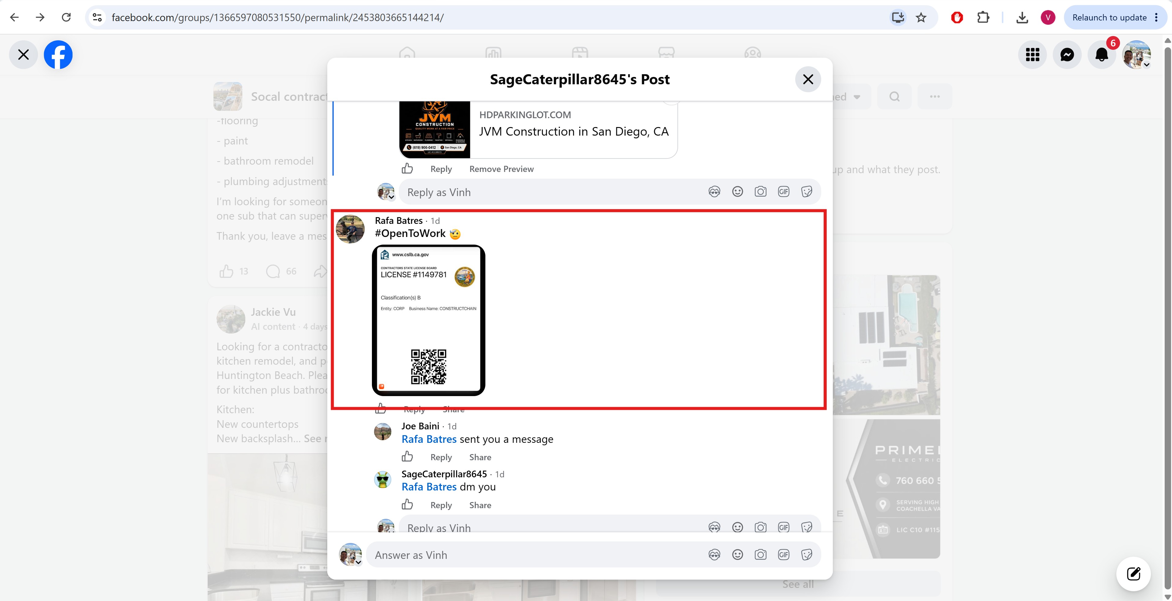Screen dimensions: 1172x601
Task: Click the Rafa Batres mention in Joe Baini's reply
Action: click(x=429, y=439)
